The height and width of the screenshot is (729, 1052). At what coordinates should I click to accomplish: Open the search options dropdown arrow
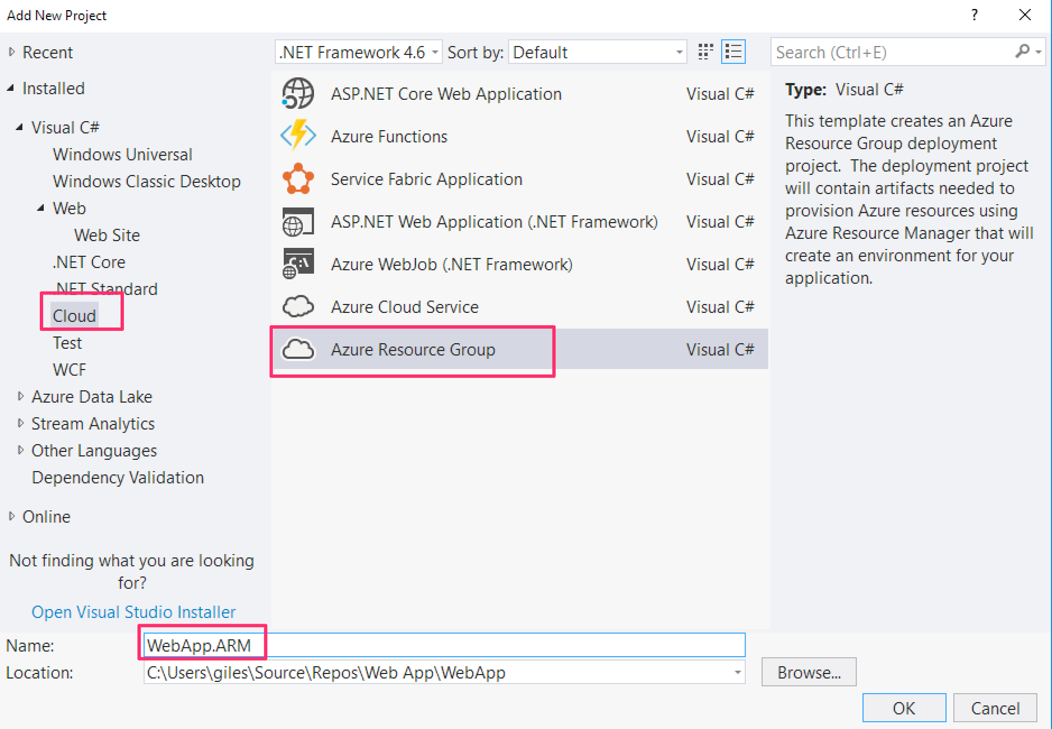click(1039, 52)
